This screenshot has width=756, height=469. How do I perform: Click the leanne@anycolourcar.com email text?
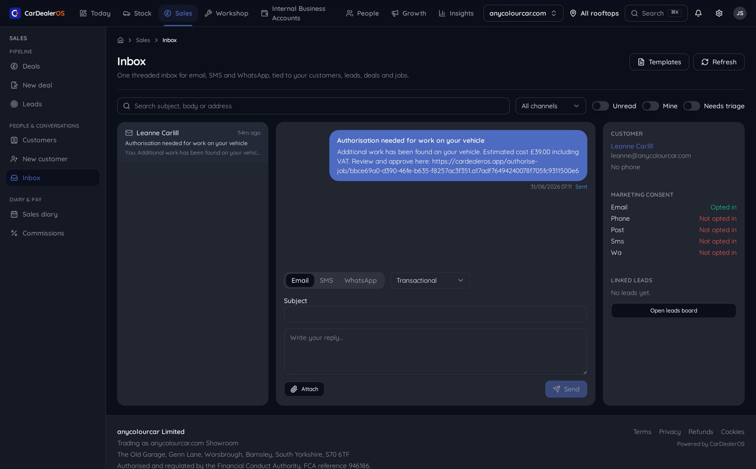(x=651, y=156)
